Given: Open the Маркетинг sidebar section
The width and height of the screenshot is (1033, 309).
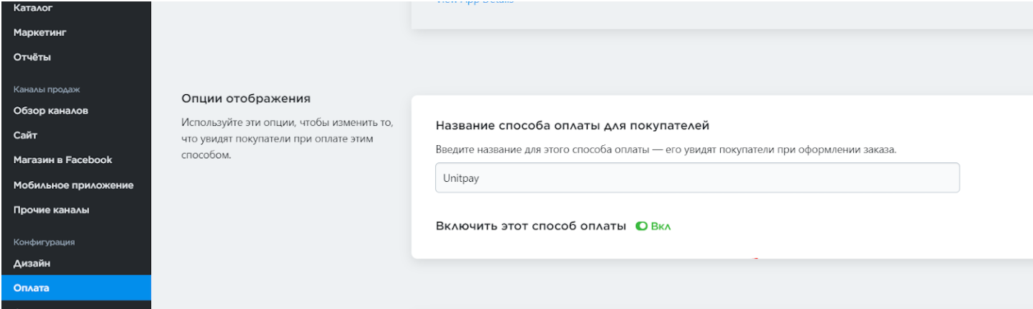Looking at the screenshot, I should [40, 32].
